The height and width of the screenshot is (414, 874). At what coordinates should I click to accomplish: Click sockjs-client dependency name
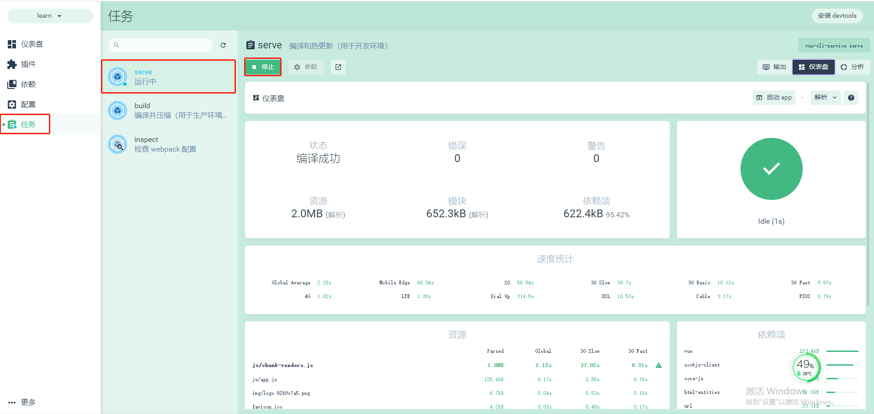pyautogui.click(x=702, y=365)
